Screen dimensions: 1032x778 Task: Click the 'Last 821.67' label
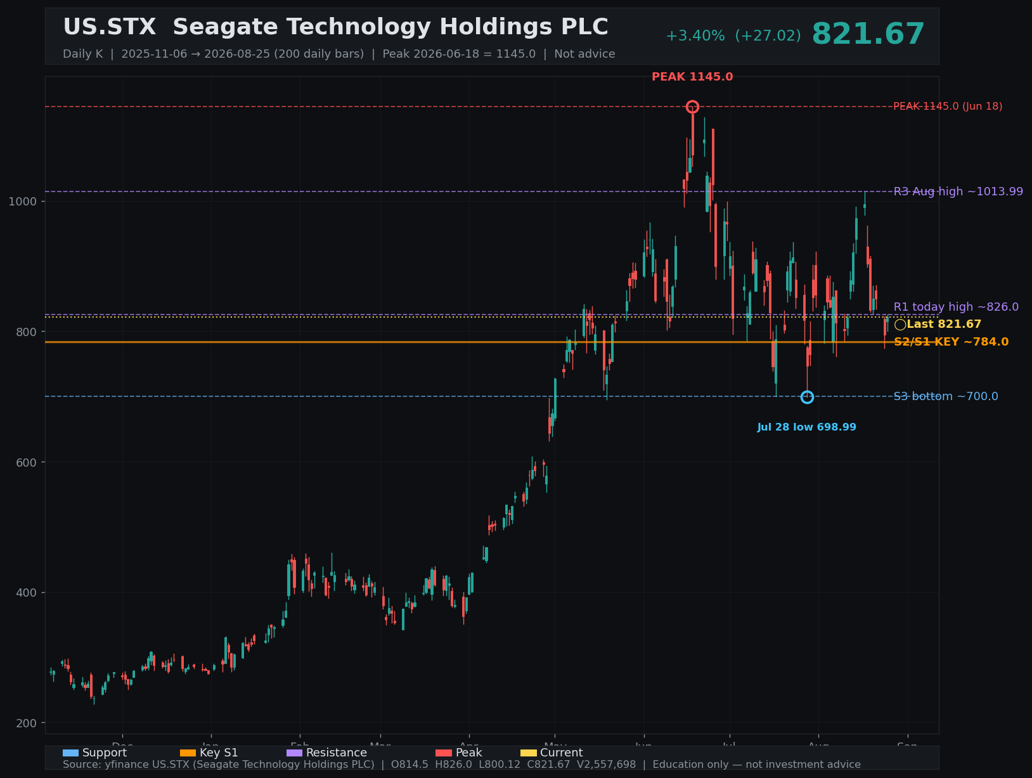tap(944, 324)
